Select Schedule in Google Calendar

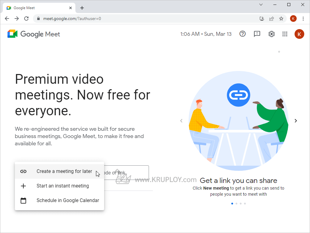[x=60, y=201]
